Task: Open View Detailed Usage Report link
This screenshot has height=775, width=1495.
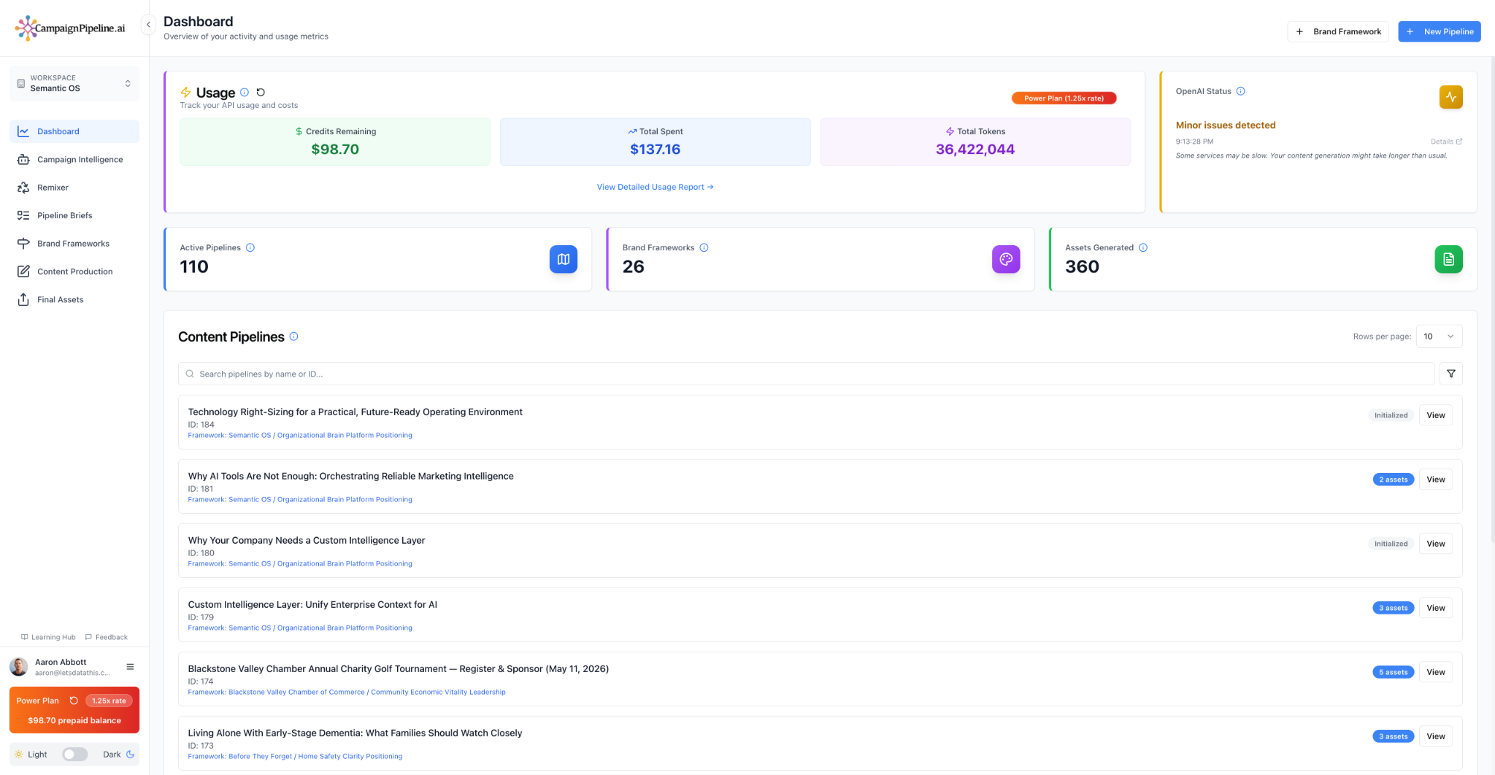Action: (x=655, y=187)
